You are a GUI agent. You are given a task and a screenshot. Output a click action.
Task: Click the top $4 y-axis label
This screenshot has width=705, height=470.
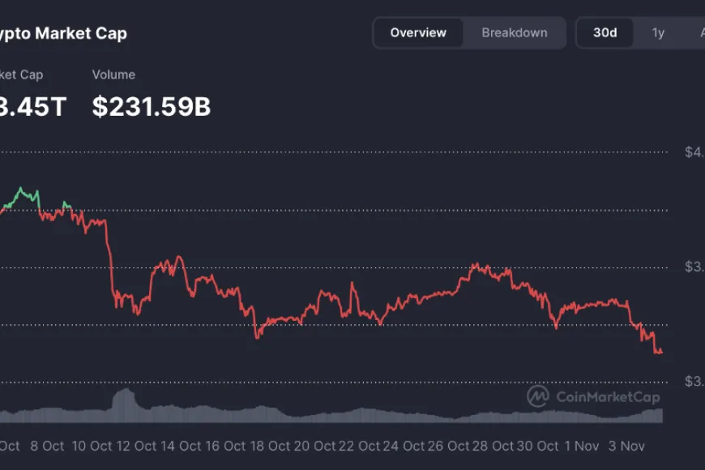click(x=694, y=152)
